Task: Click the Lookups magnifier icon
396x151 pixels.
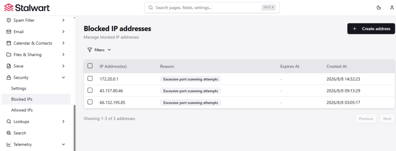Action: (x=9, y=122)
